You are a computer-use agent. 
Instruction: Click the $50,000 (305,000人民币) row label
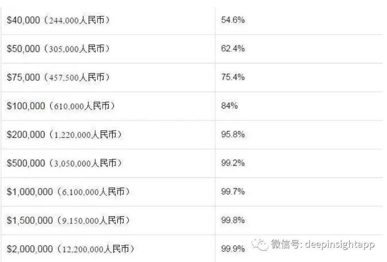coord(58,49)
